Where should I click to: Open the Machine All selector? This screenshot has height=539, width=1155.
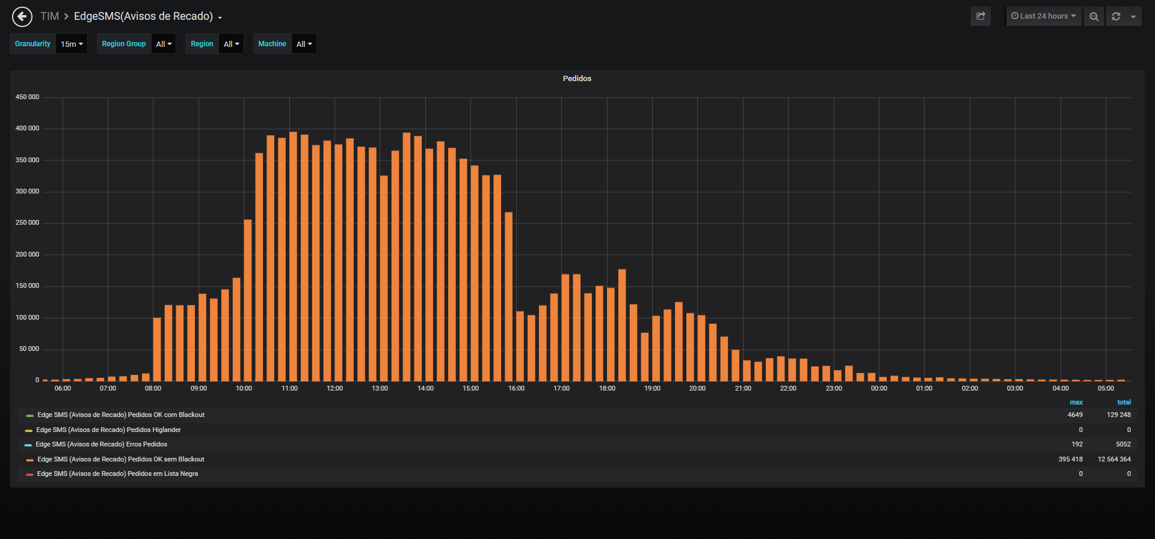point(304,44)
